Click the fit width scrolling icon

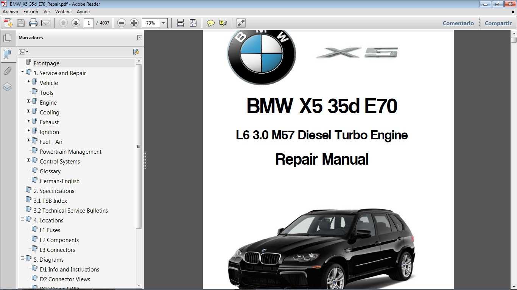(181, 23)
